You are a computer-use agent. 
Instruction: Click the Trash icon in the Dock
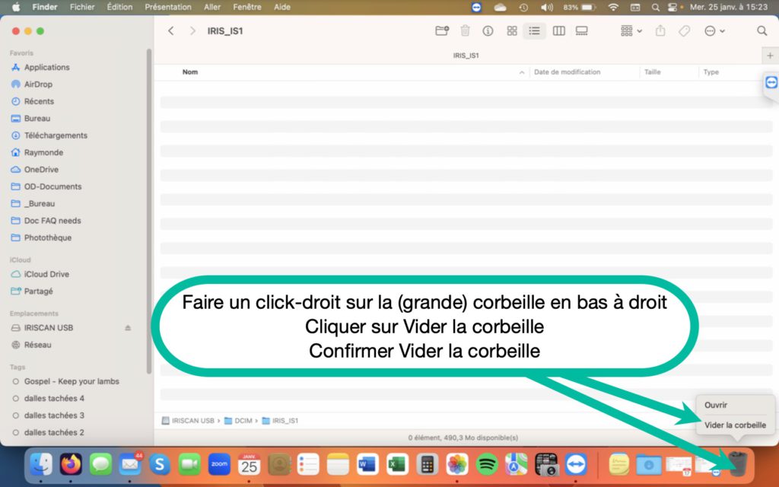click(737, 463)
